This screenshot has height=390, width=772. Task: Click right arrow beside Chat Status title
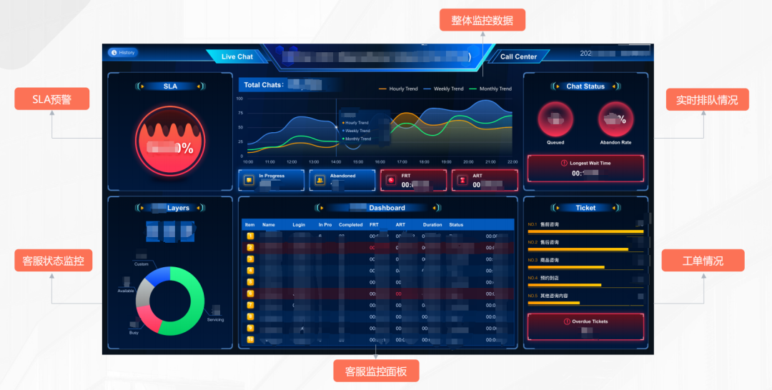pos(612,86)
